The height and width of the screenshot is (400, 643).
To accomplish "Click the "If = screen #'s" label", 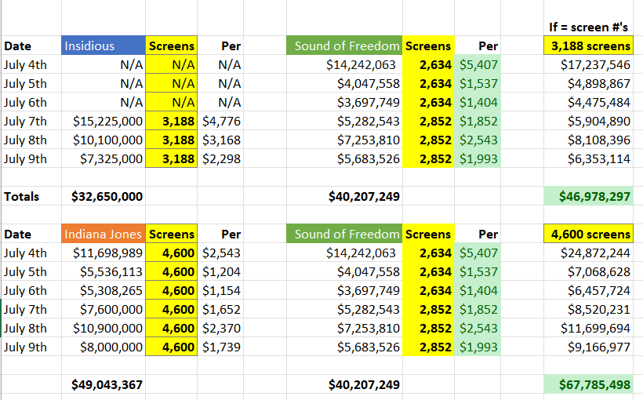I will [x=588, y=27].
